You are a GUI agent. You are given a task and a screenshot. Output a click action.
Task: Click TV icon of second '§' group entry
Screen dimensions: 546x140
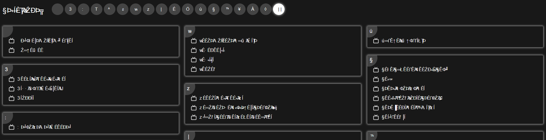[376, 79]
